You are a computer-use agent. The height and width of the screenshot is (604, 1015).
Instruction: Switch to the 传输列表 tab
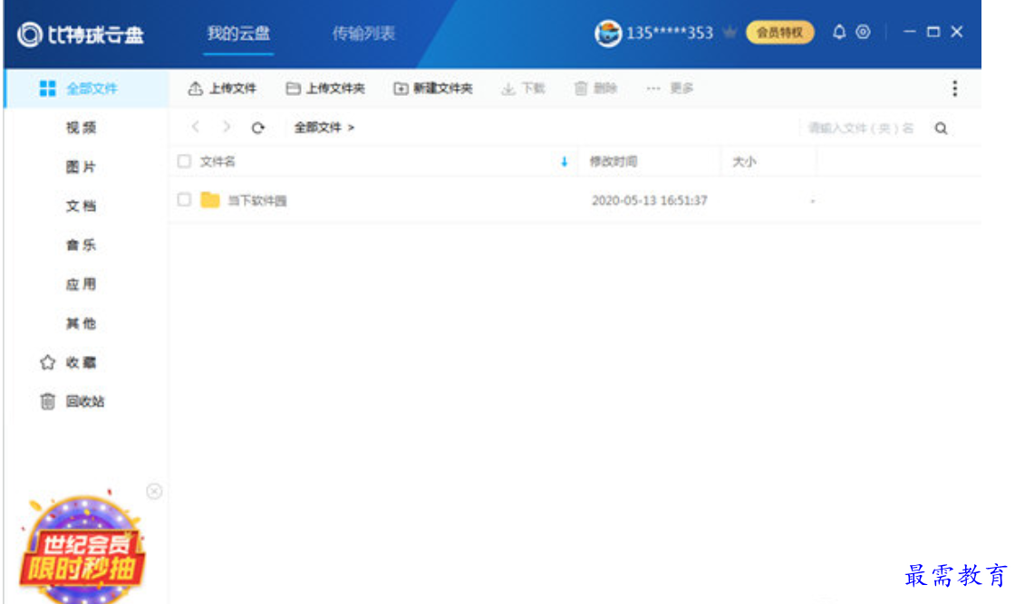click(363, 33)
